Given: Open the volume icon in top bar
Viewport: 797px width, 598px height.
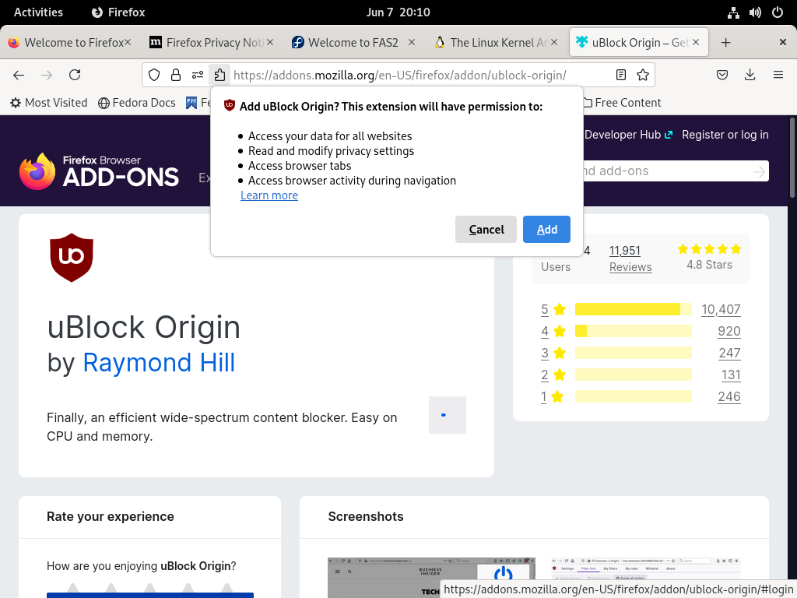Looking at the screenshot, I should point(755,12).
